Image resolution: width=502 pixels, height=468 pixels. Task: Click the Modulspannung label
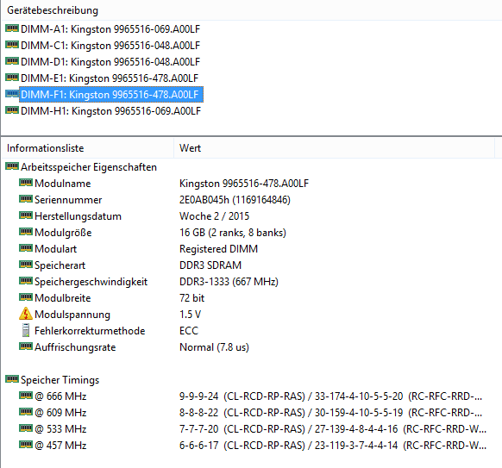[x=72, y=315]
